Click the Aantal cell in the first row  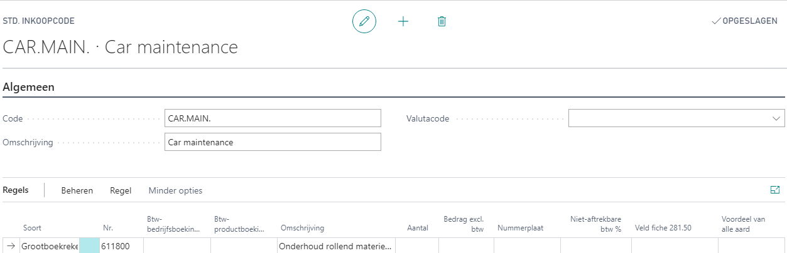pyautogui.click(x=416, y=246)
